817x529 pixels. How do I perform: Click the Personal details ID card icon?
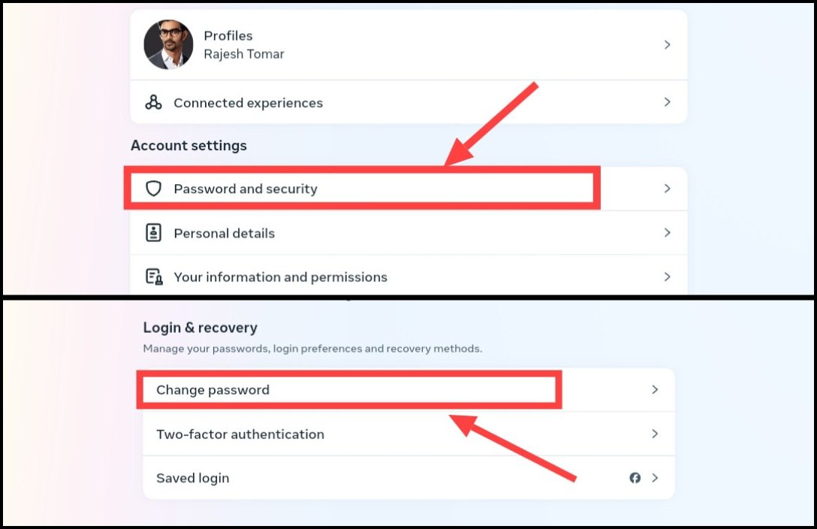point(153,232)
